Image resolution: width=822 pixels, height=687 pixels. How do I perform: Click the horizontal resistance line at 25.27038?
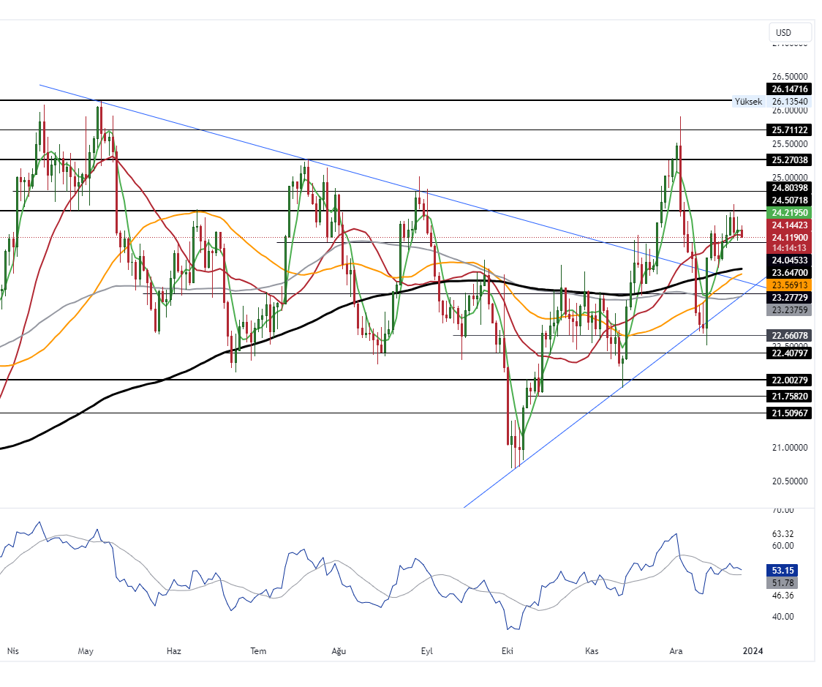point(439,159)
